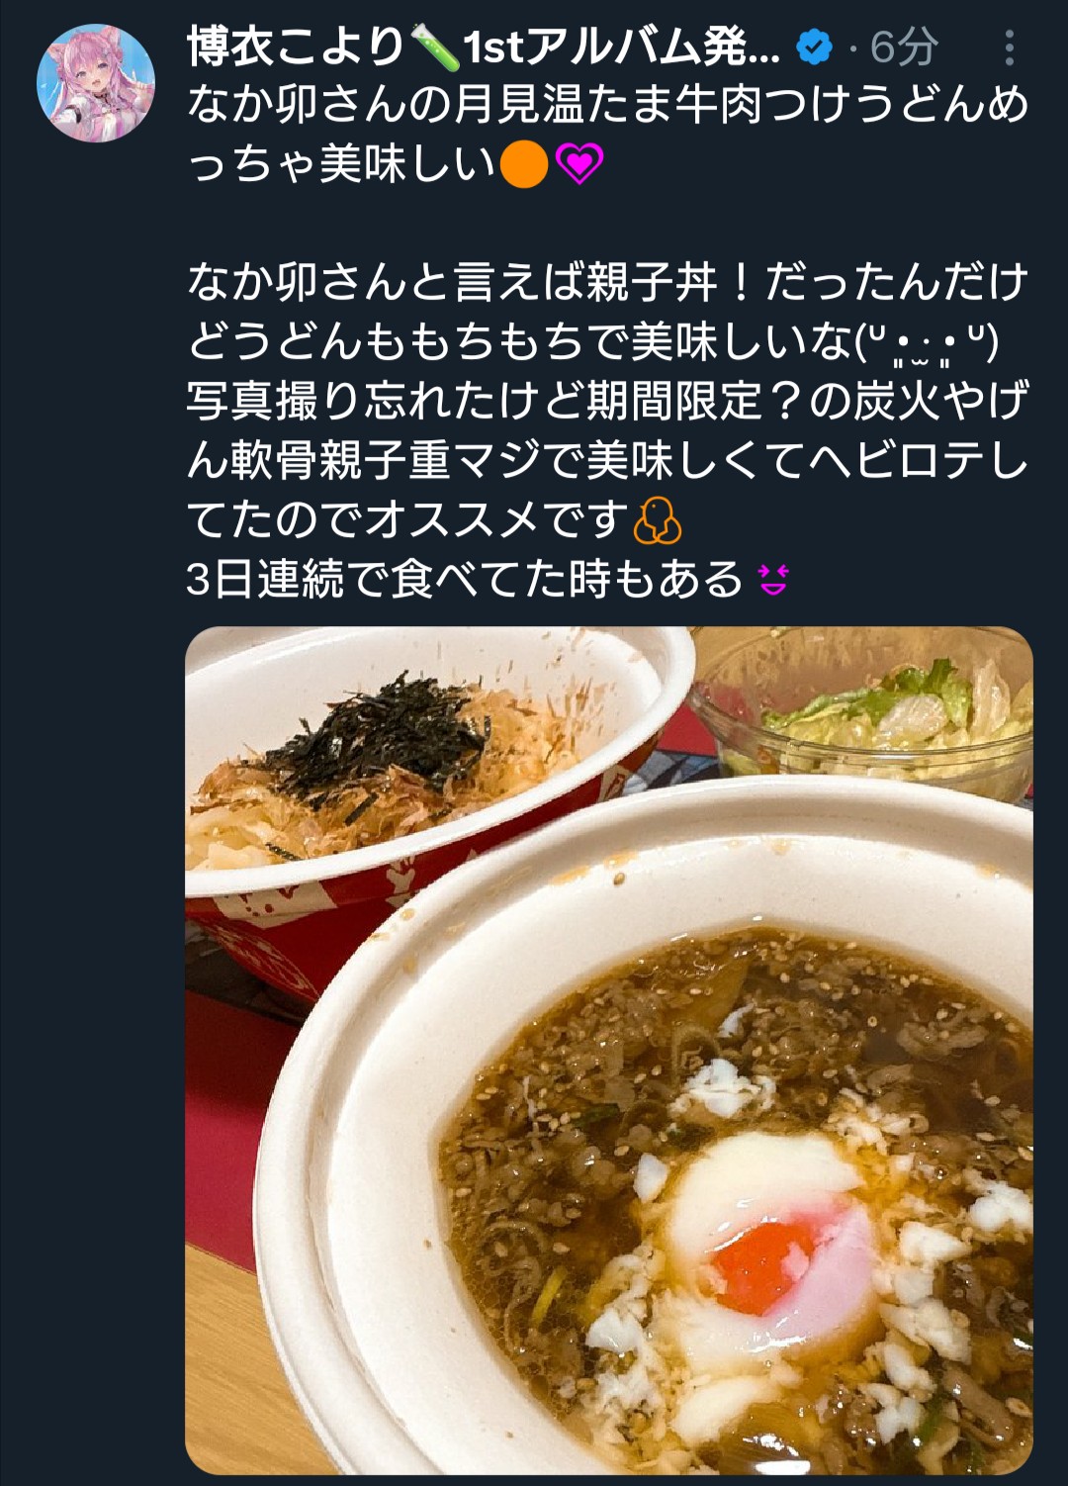
Task: Click the line 3日連続で食べてた時もある
Action: pyautogui.click(x=465, y=580)
